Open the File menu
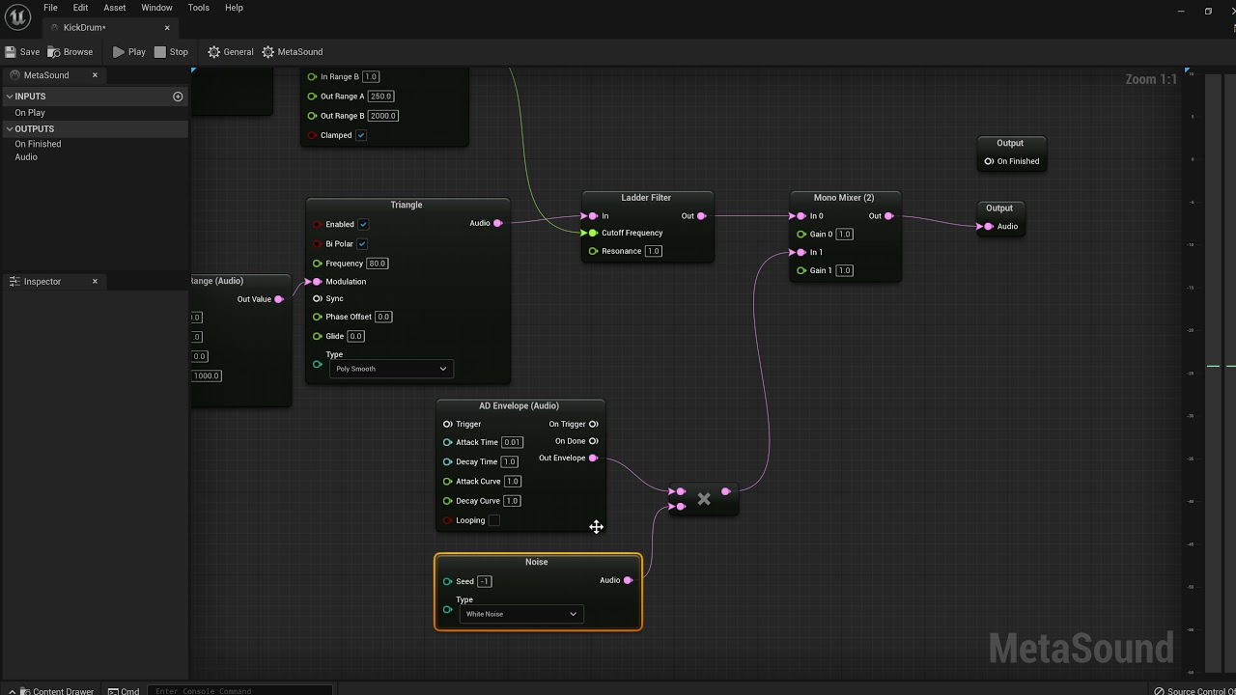The image size is (1236, 695). [50, 8]
